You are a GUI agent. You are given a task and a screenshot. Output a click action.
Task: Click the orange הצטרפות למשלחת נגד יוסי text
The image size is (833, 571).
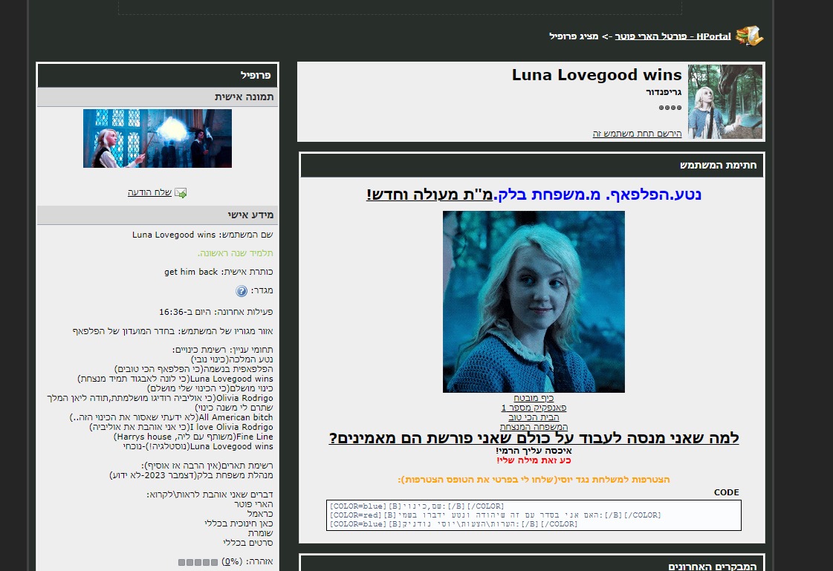(534, 480)
